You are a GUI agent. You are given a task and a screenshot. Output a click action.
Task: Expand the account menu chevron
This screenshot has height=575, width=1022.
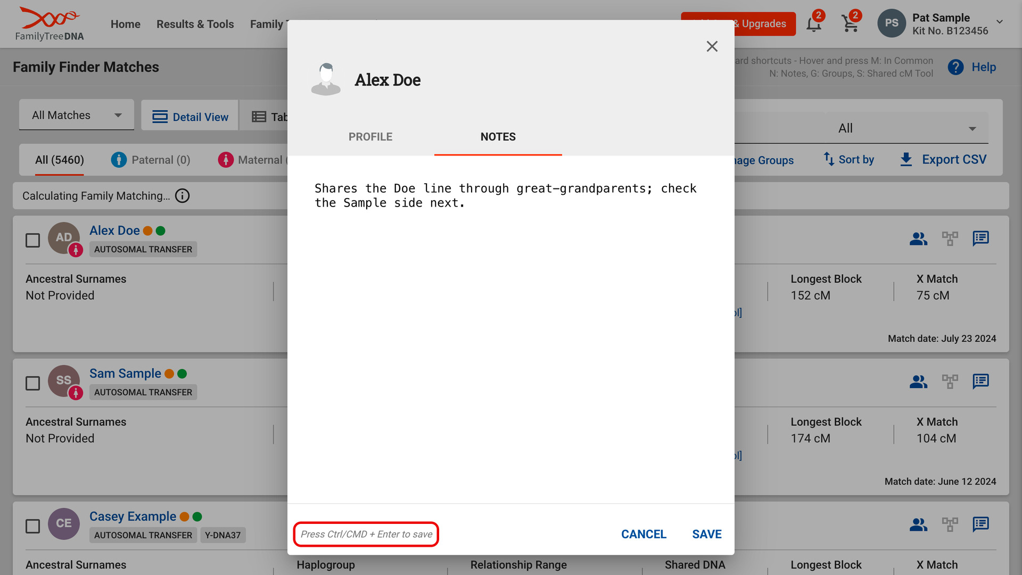(x=1000, y=22)
